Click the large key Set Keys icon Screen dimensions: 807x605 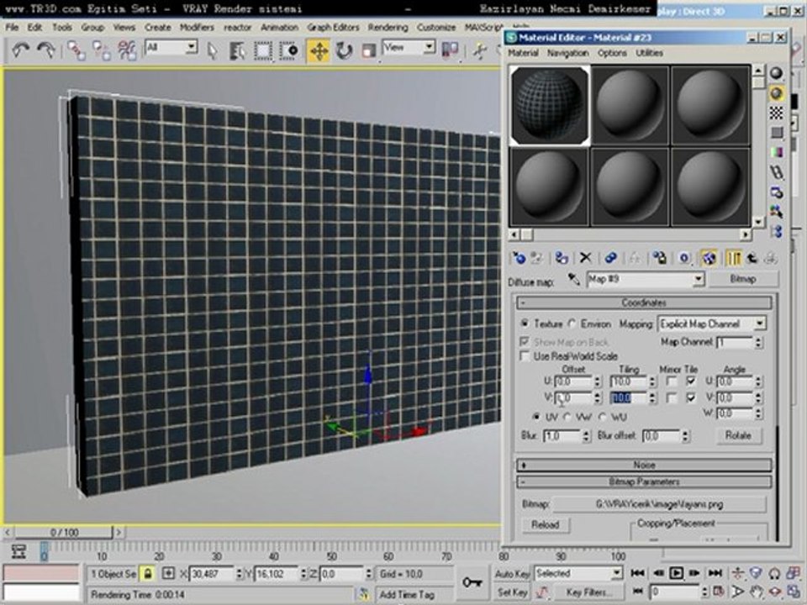pos(472,583)
